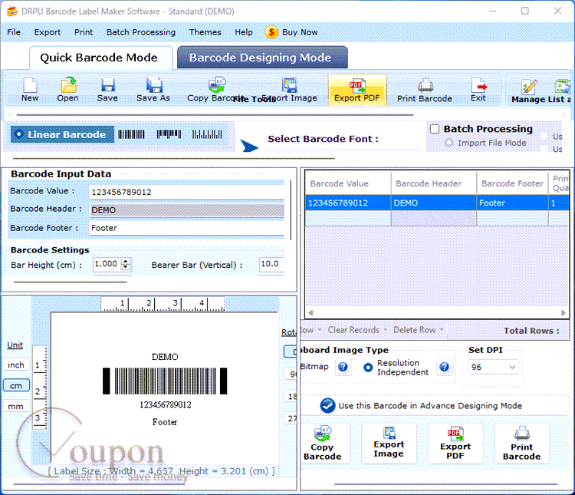Open the File menu
This screenshot has width=575, height=495.
14,32
